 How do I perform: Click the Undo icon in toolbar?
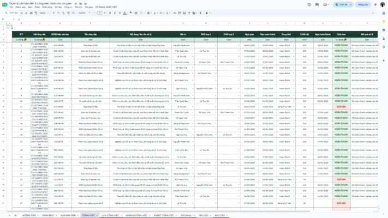pos(21,13)
